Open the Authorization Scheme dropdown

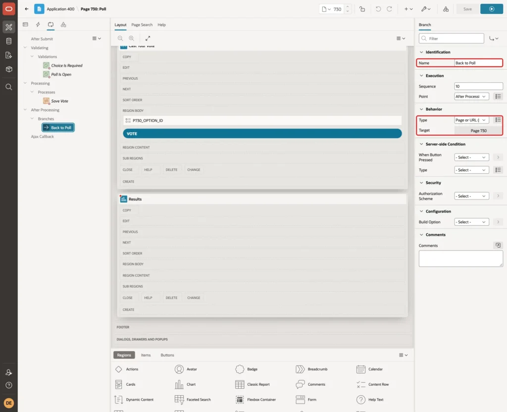point(471,196)
